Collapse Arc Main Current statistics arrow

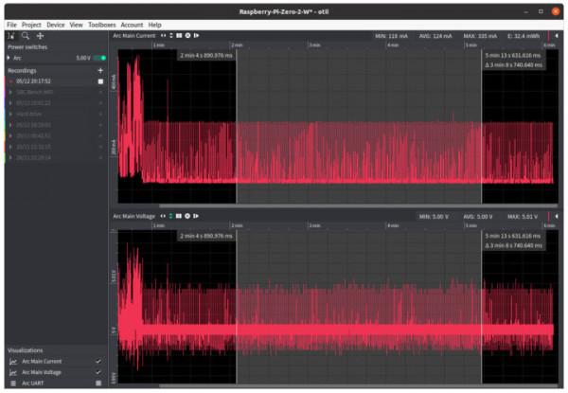(557, 35)
